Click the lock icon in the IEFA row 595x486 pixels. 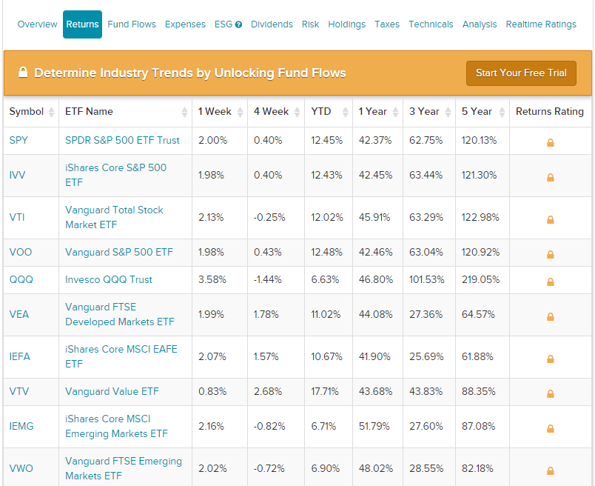pos(550,359)
